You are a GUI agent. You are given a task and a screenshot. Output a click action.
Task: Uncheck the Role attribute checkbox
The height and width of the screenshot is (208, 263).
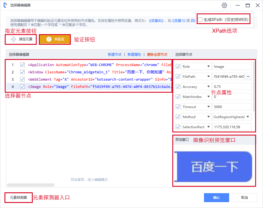pyautogui.click(x=178, y=67)
